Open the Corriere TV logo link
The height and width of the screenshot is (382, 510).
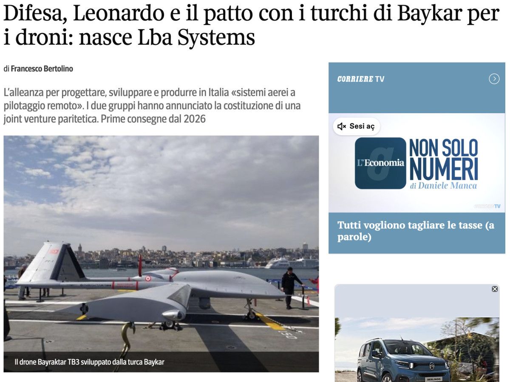[x=360, y=79]
